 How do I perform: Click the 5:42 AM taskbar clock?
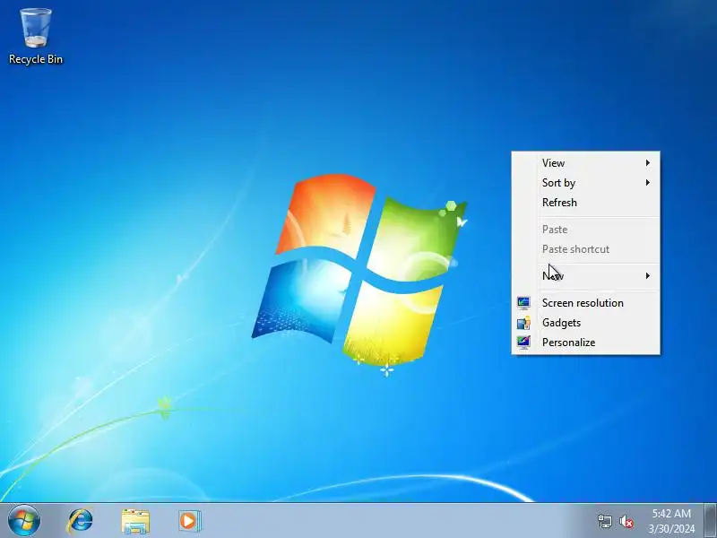[671, 513]
